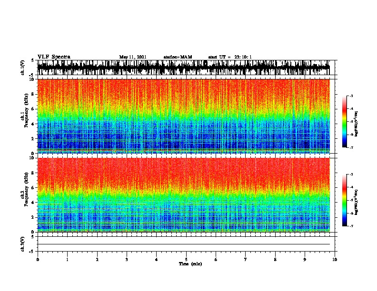Screen dimensions: 377x291
Task: Click the "station=MAM" header label
Action: click(x=178, y=57)
